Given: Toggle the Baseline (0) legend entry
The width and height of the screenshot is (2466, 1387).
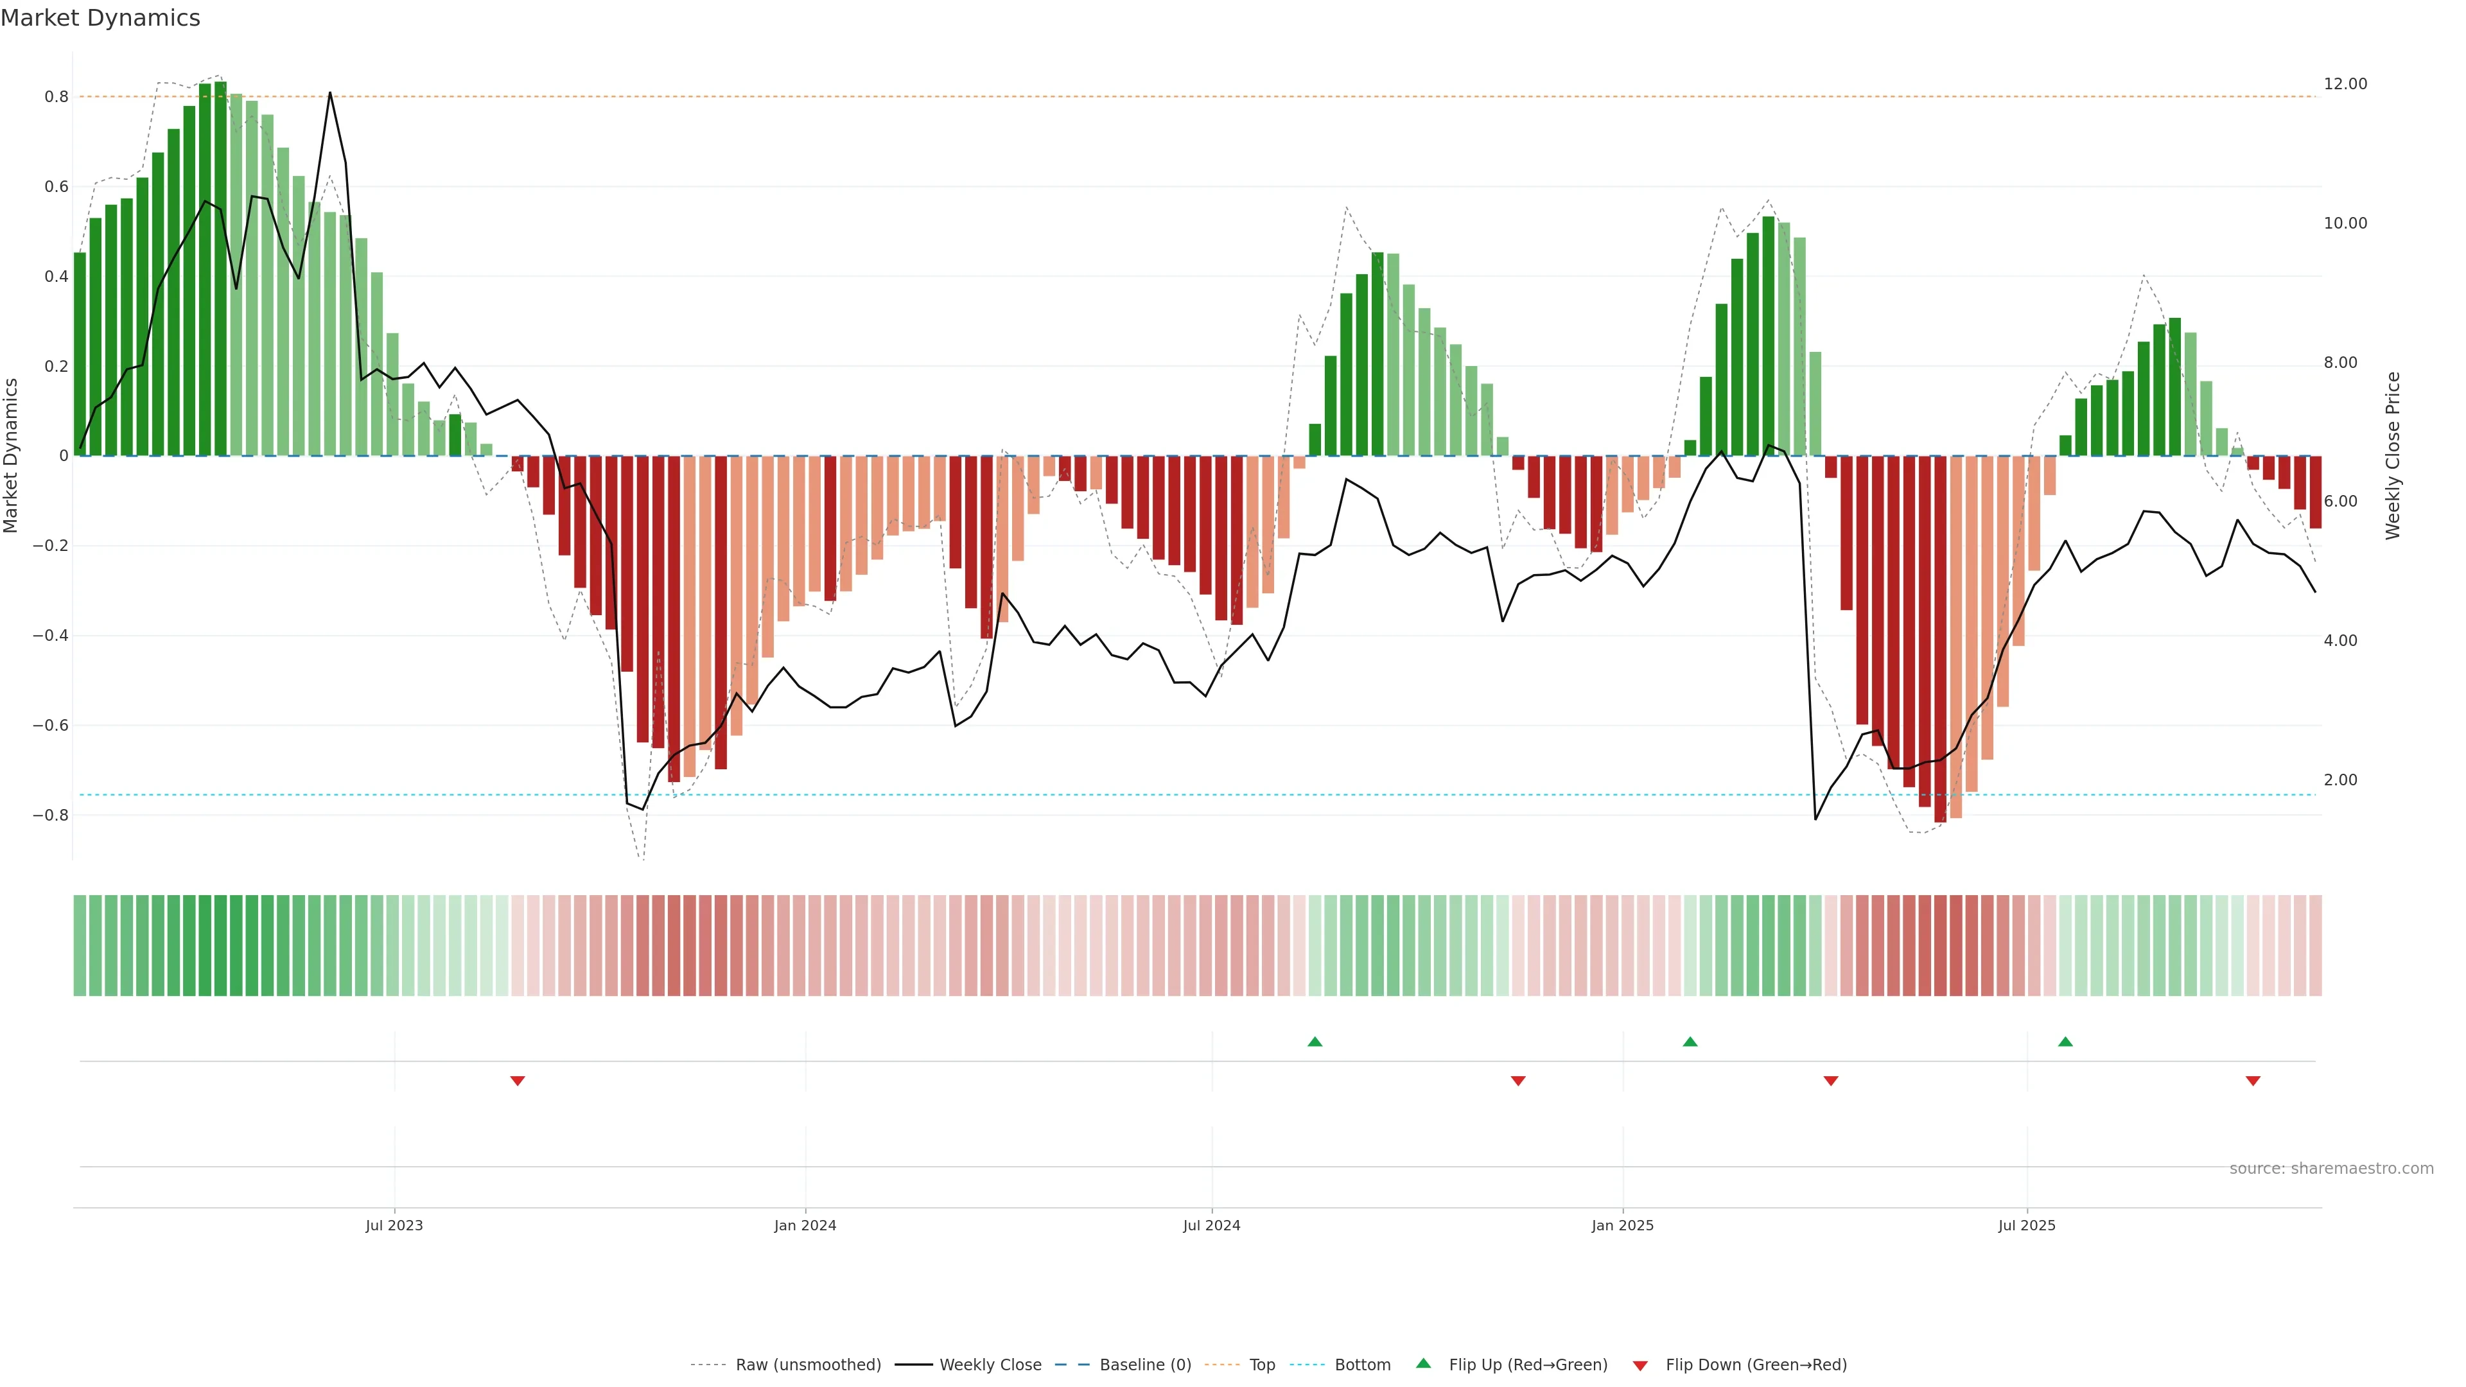Looking at the screenshot, I should coord(1145,1364).
